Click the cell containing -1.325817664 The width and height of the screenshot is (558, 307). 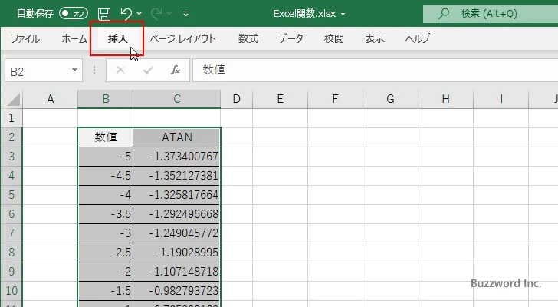177,195
